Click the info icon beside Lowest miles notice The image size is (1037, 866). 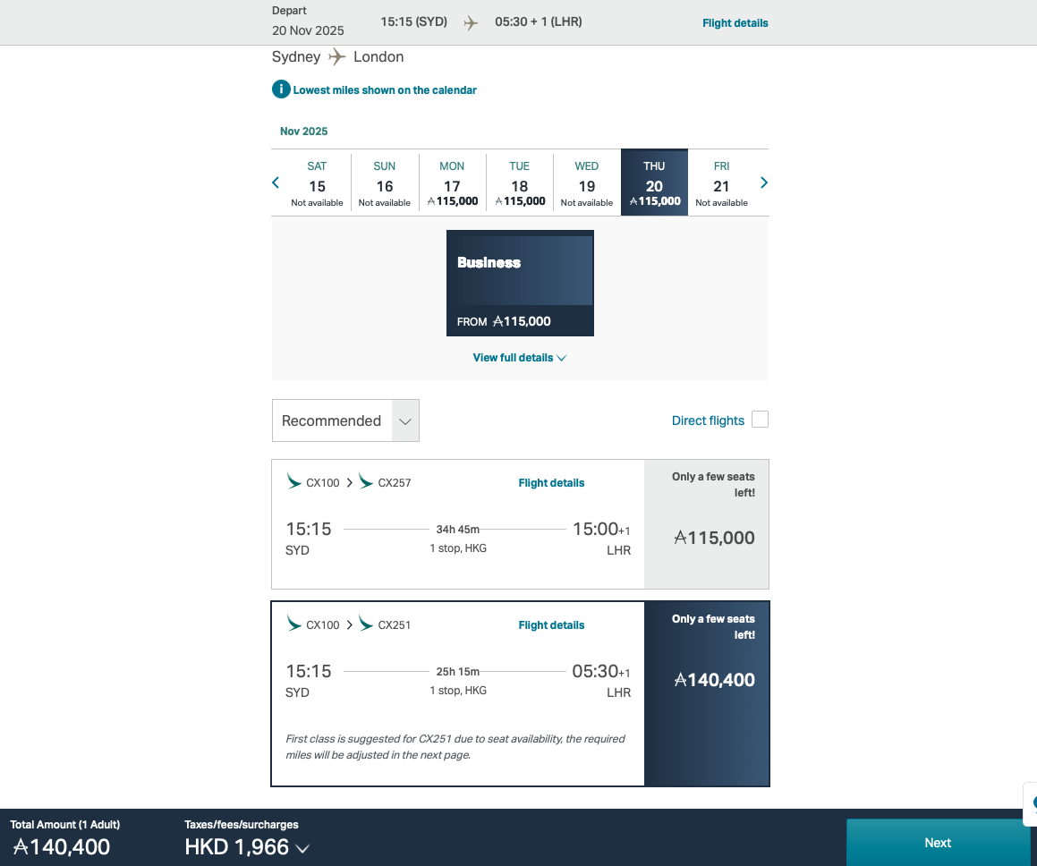pyautogui.click(x=281, y=89)
